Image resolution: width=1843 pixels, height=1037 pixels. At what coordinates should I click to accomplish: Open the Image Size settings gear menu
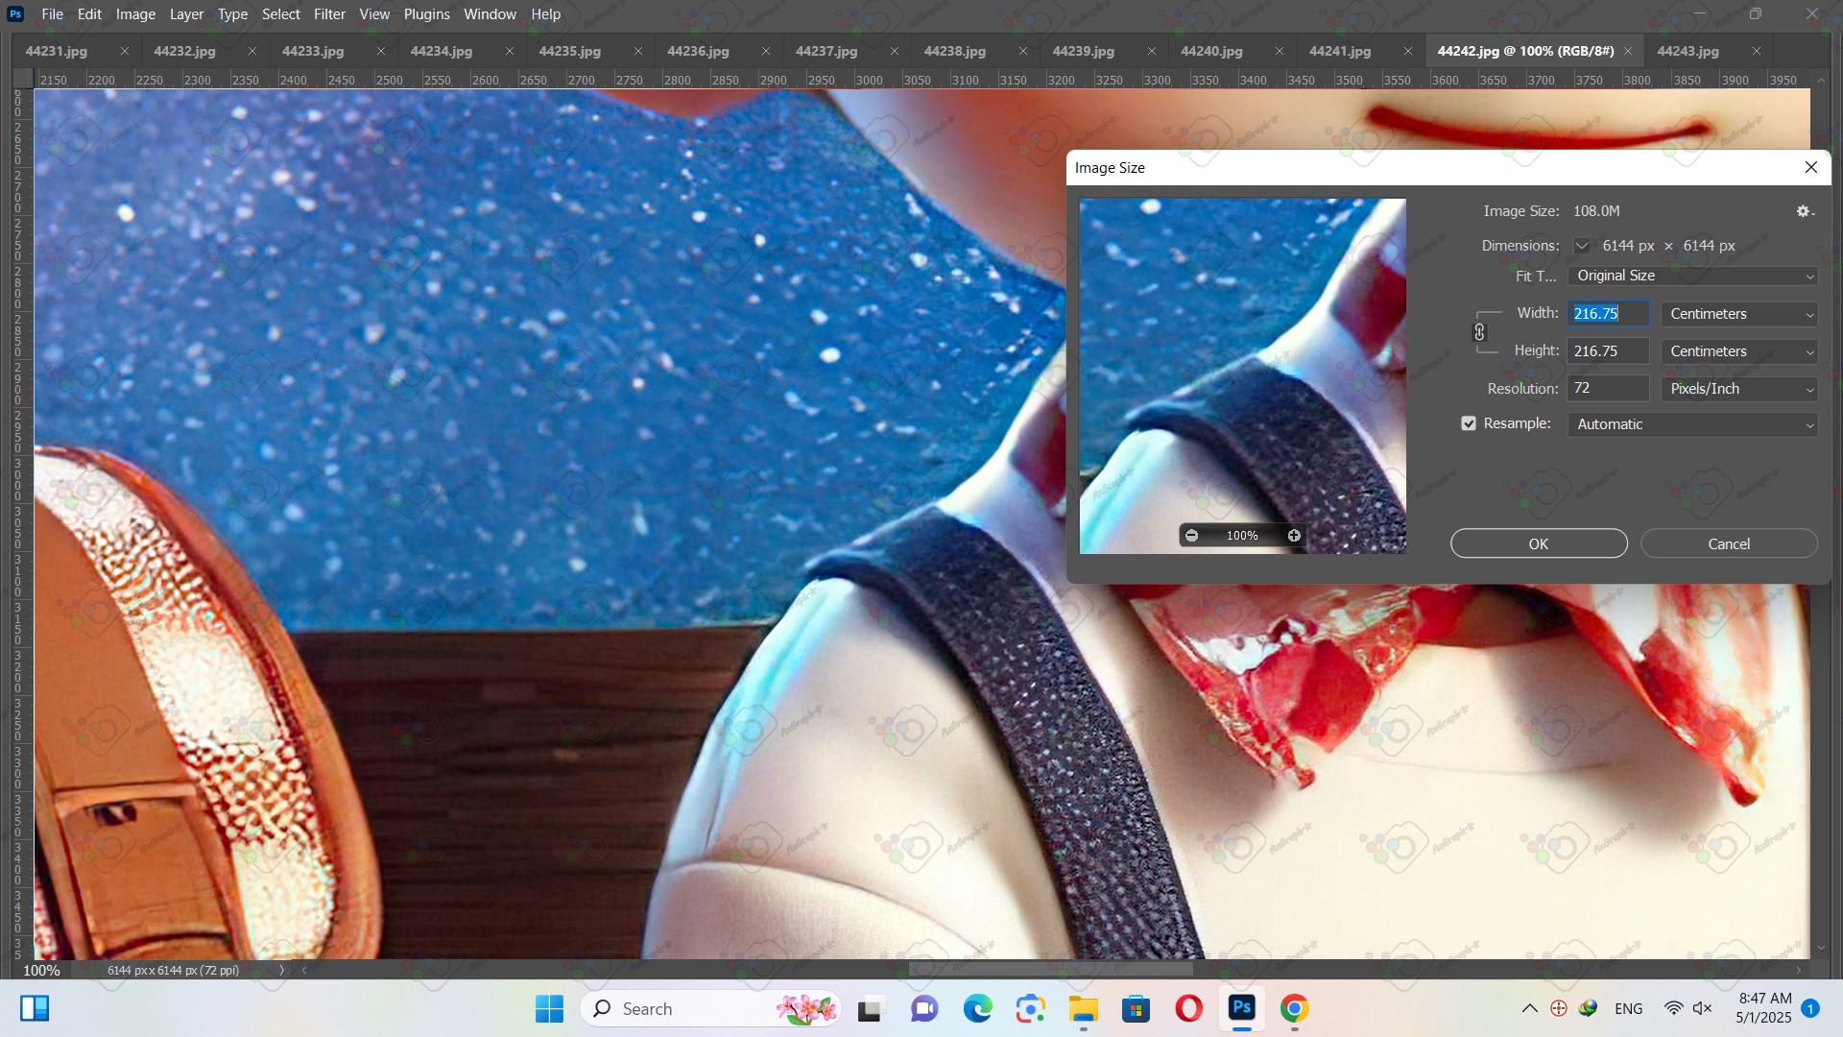point(1805,211)
